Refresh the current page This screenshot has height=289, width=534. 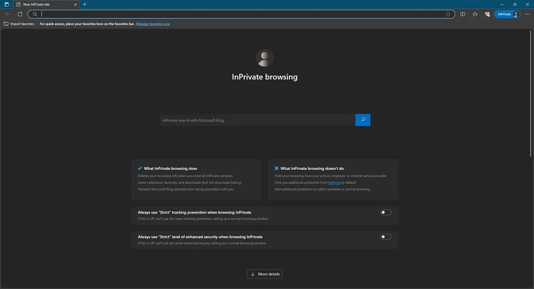pos(20,14)
